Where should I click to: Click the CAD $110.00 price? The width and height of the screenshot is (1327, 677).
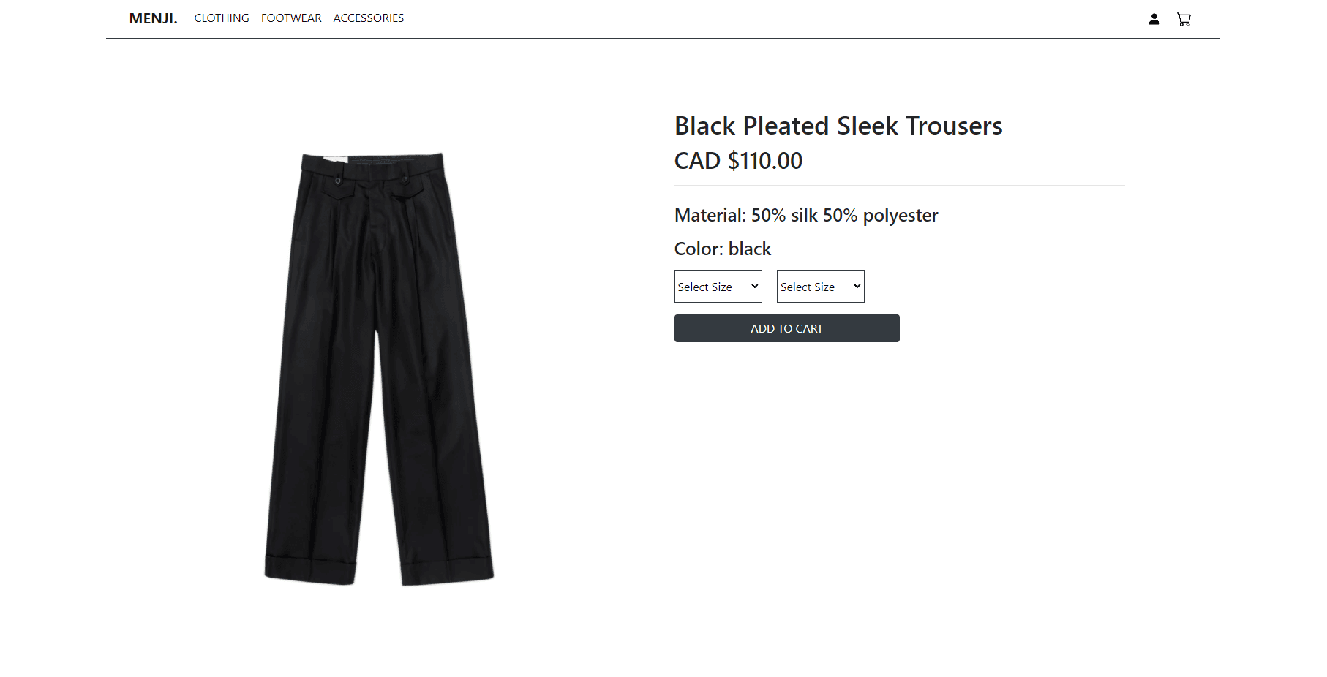[738, 161]
